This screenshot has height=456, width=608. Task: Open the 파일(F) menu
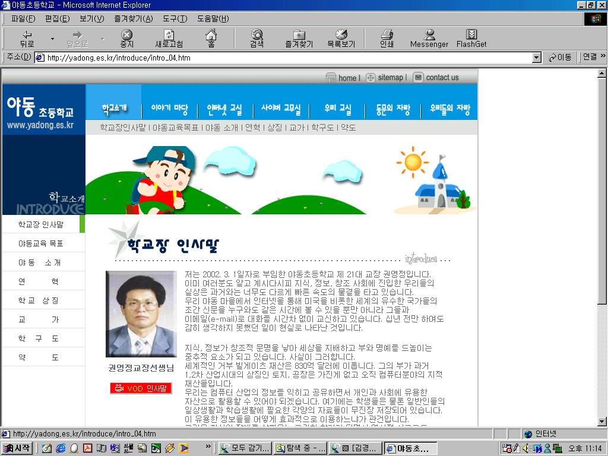pos(23,18)
